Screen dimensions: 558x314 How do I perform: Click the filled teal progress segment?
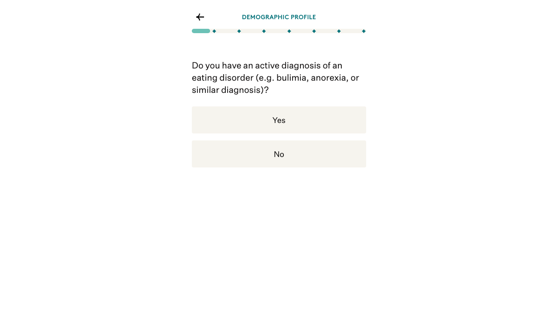pos(201,31)
